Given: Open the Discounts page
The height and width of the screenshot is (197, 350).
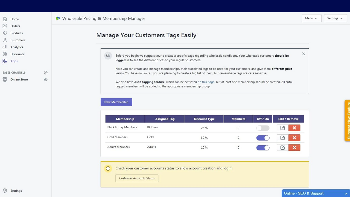Looking at the screenshot, I should point(17,54).
